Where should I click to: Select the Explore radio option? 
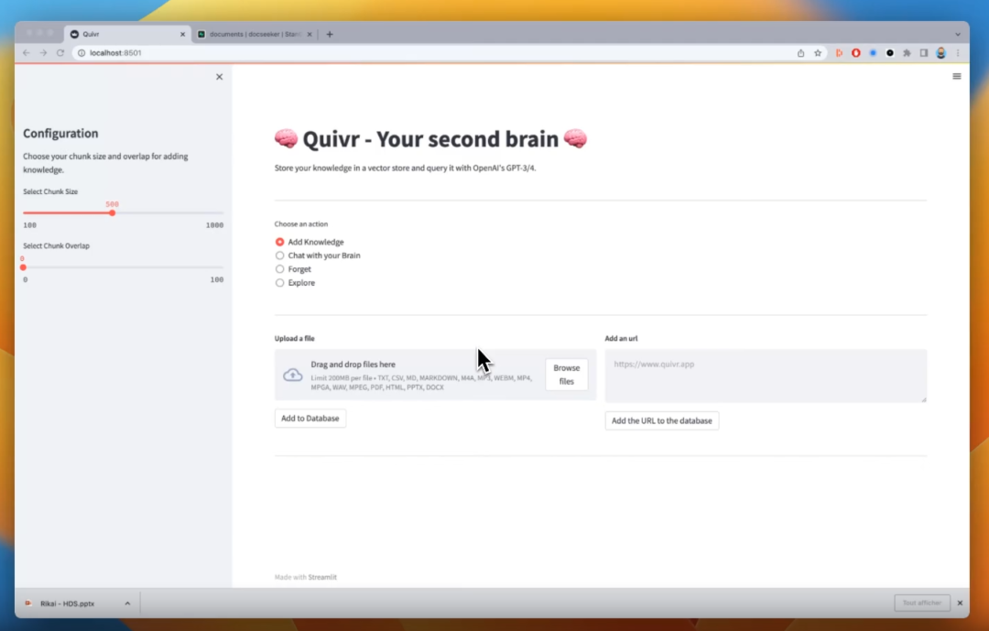coord(279,283)
